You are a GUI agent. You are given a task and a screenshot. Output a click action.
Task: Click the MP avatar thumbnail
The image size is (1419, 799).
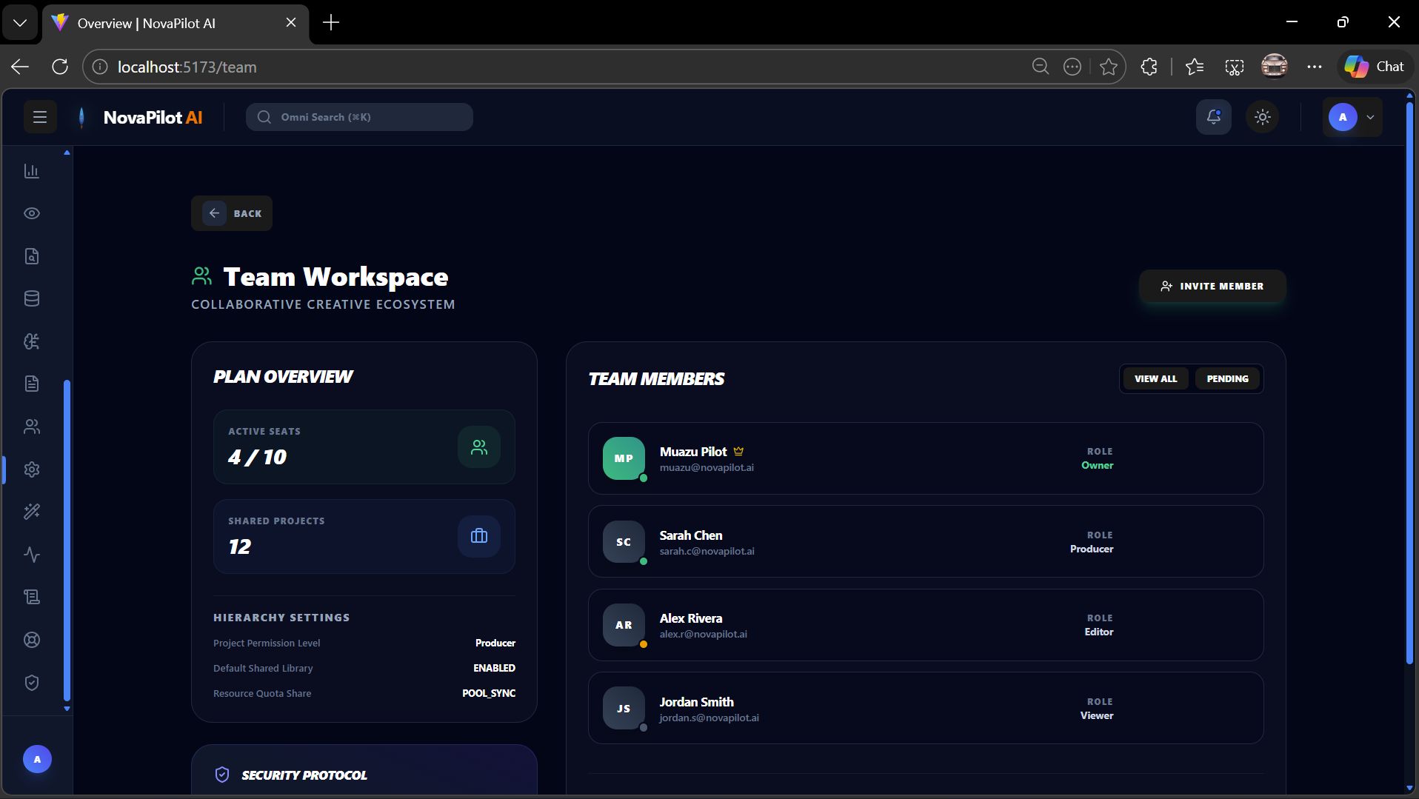pyautogui.click(x=624, y=458)
